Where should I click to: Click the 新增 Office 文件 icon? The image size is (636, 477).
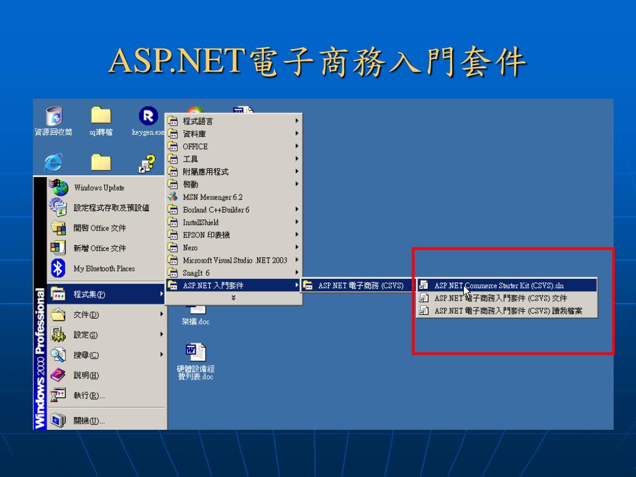[x=58, y=248]
